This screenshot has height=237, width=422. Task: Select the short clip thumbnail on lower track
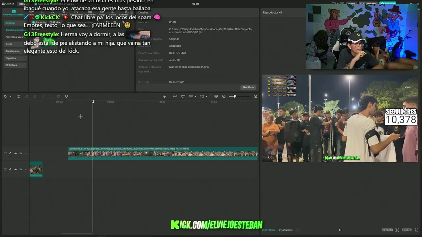pyautogui.click(x=36, y=170)
